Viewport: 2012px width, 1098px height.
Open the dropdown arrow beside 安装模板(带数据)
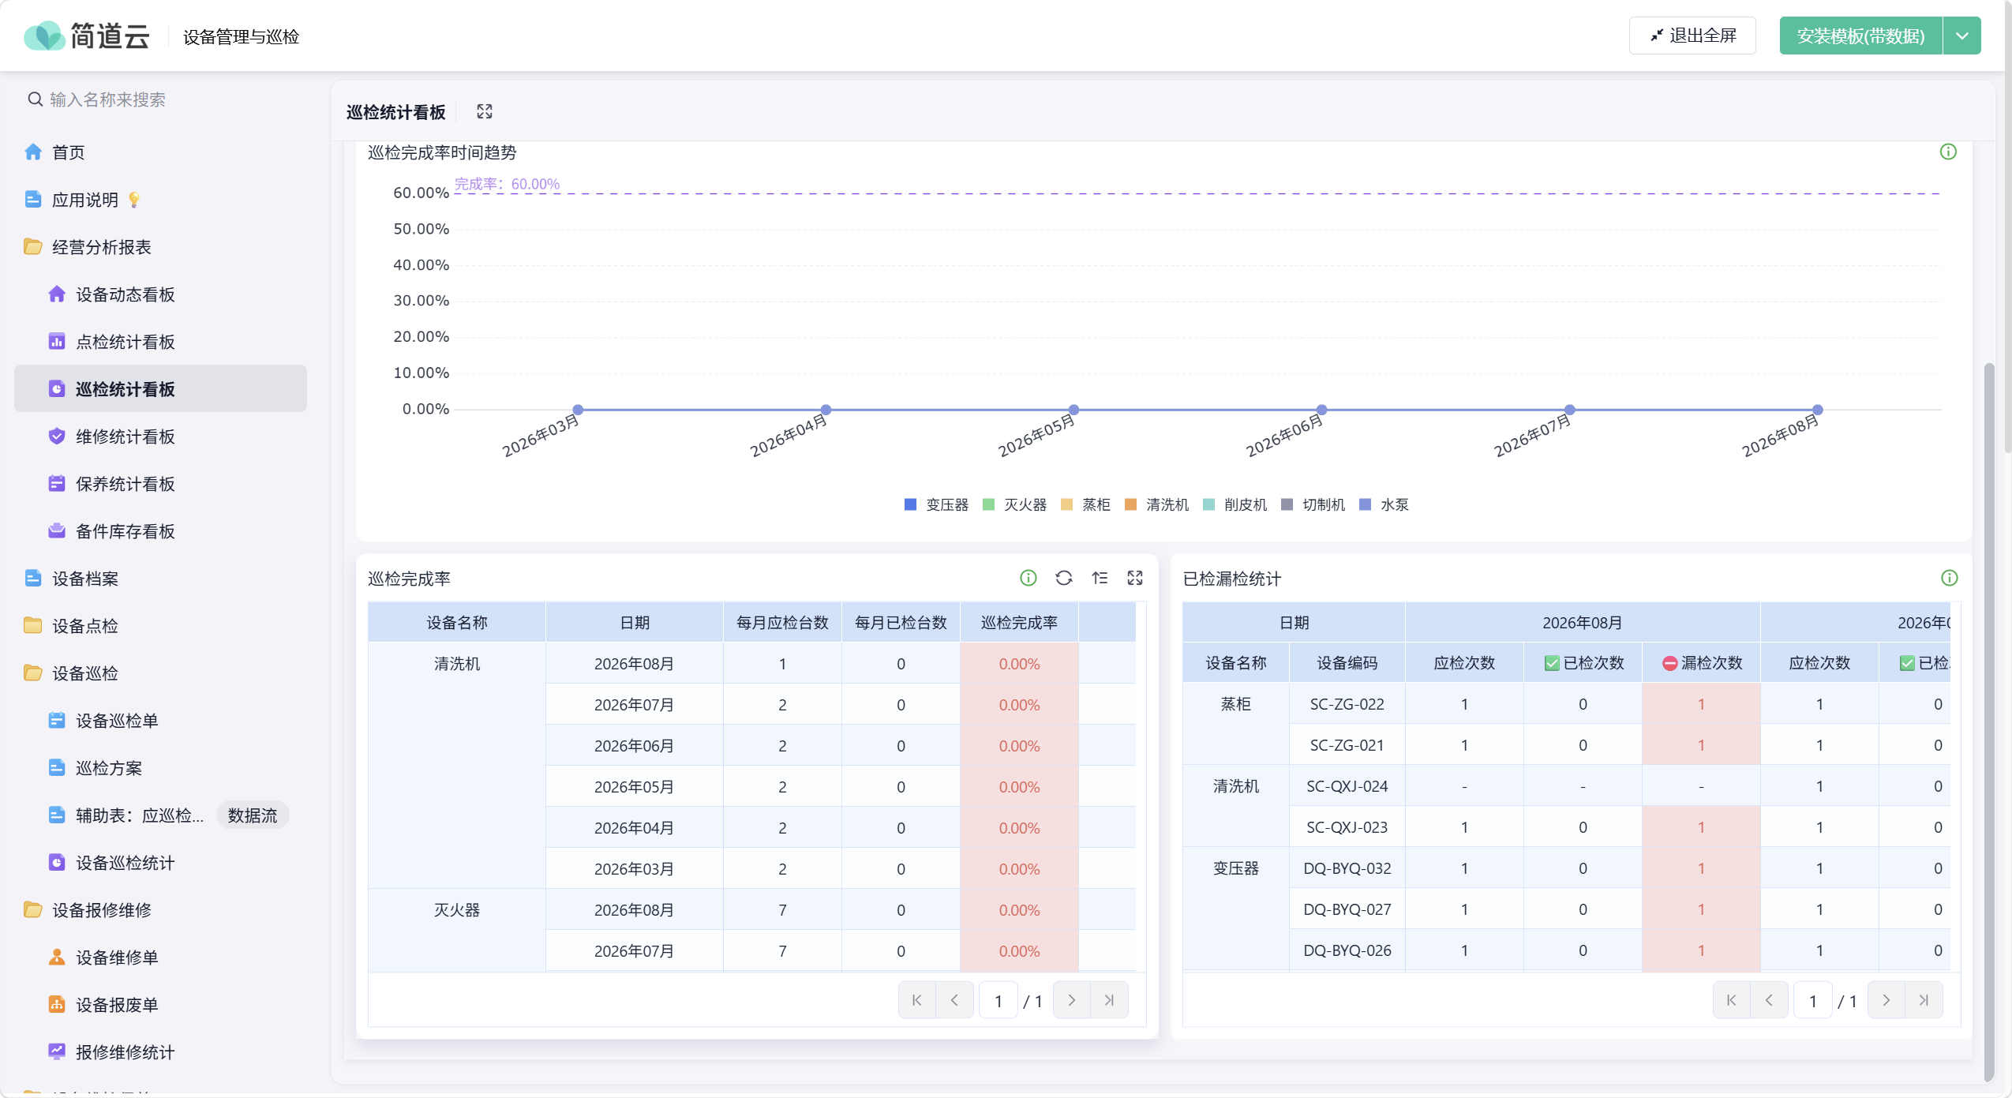click(x=1962, y=36)
